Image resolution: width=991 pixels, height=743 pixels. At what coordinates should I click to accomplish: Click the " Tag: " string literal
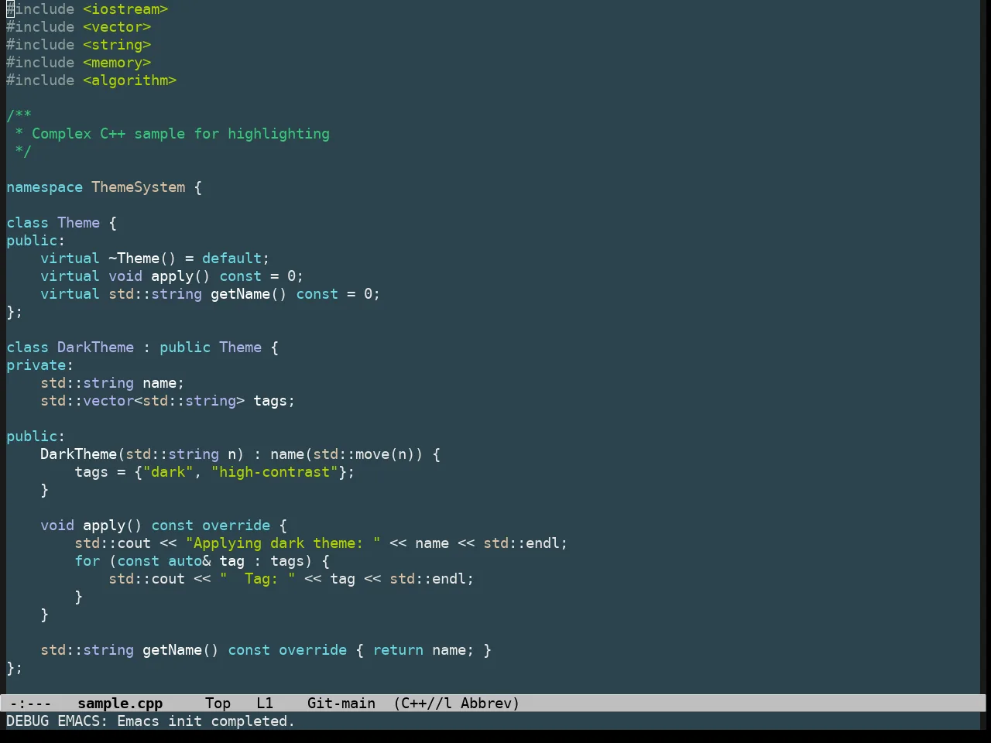pos(258,579)
